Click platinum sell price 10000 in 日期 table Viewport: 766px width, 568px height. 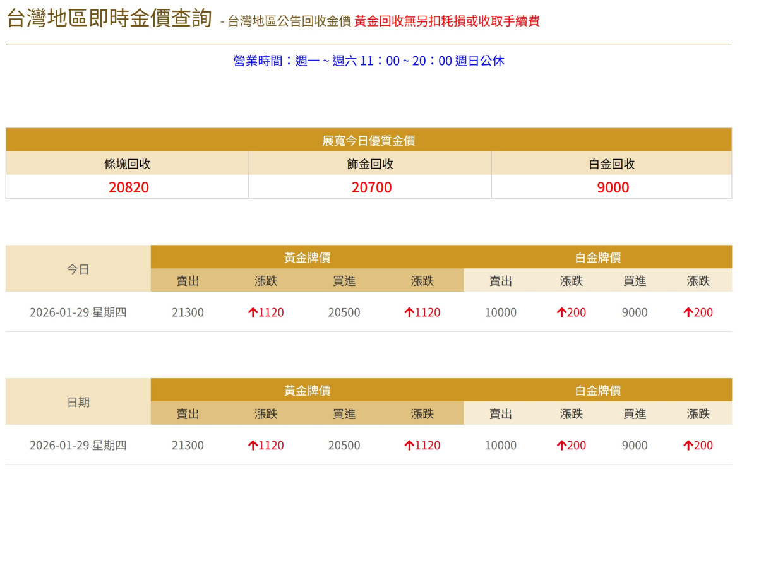pyautogui.click(x=501, y=446)
